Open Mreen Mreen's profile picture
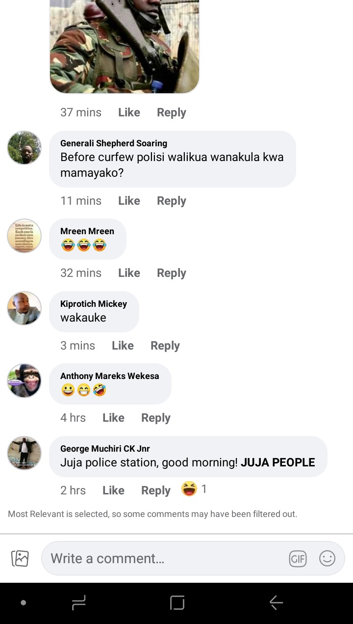 25,236
